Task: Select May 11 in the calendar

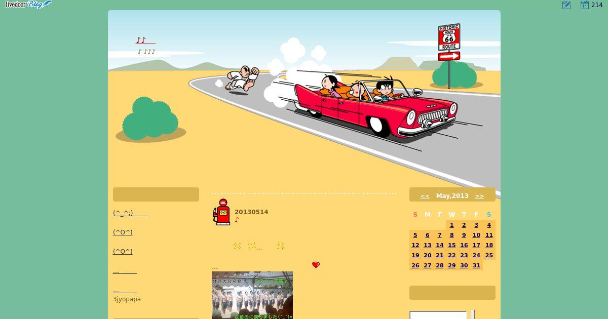Action: pos(489,235)
